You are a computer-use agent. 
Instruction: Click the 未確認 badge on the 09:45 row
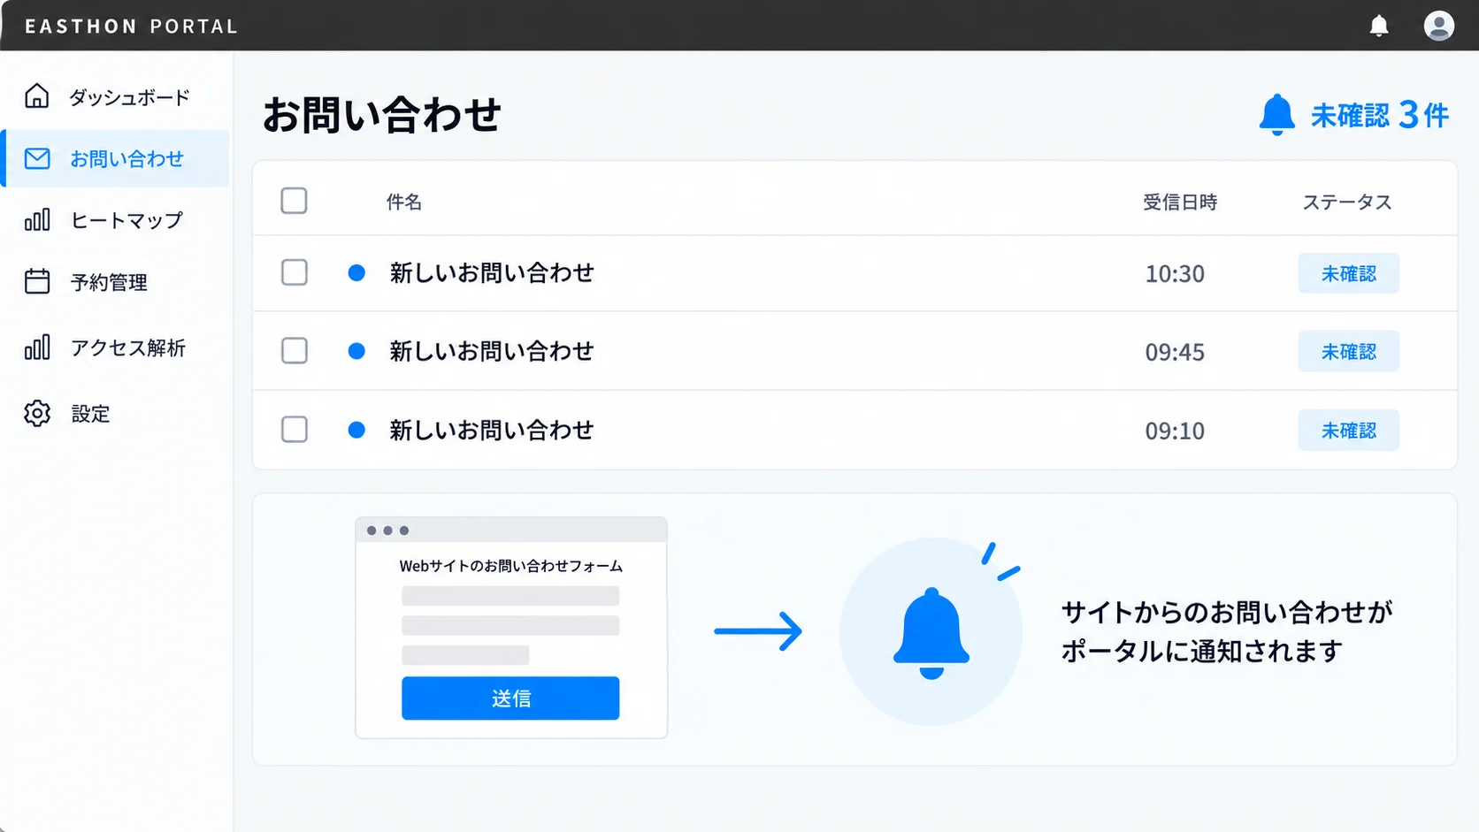click(1349, 351)
